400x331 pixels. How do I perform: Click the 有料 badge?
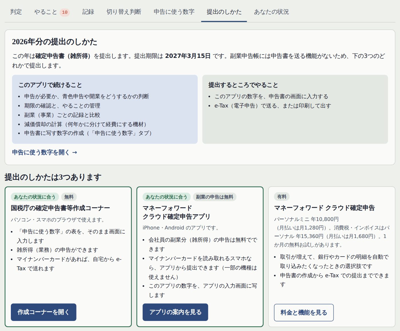(282, 197)
